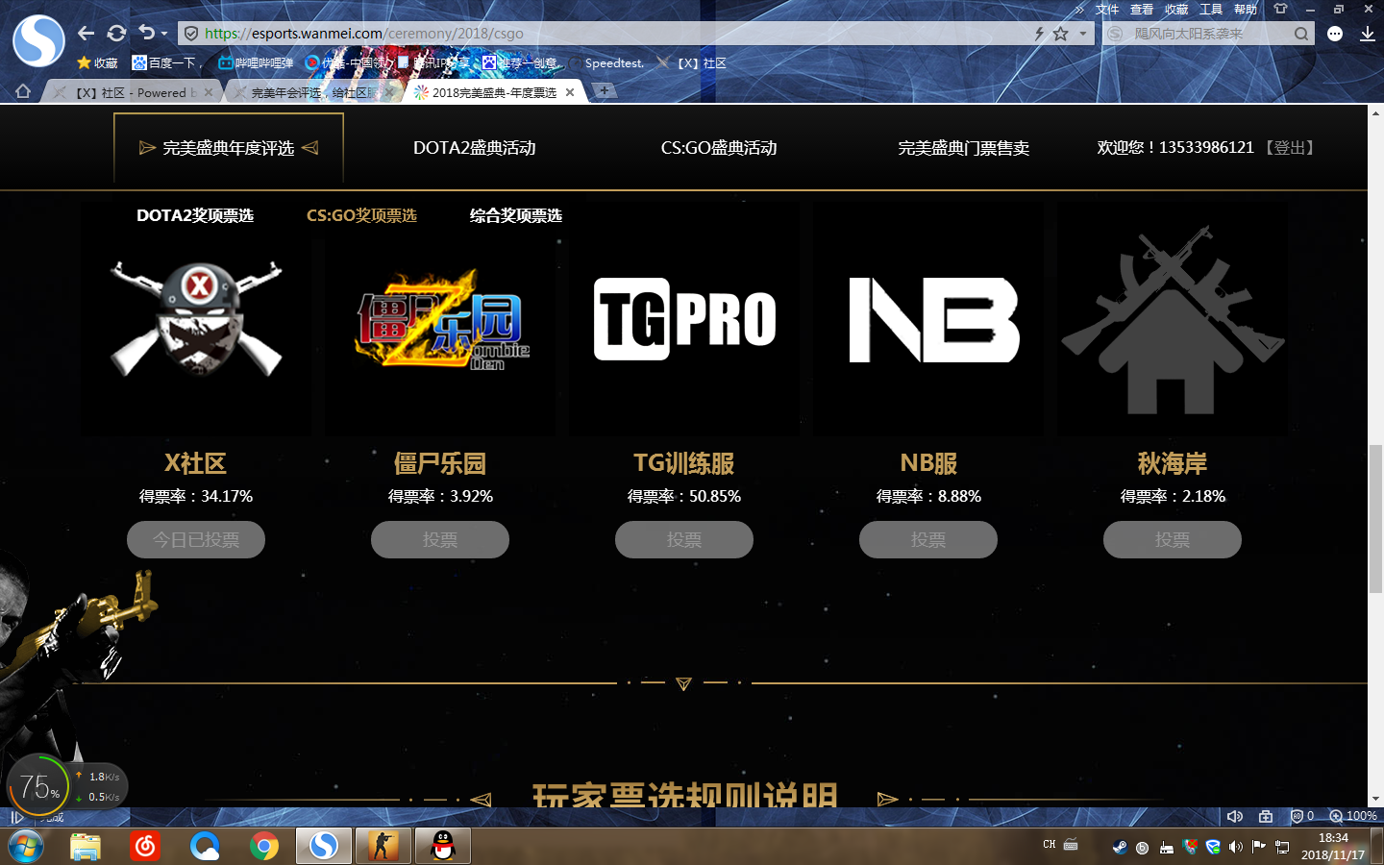This screenshot has height=865, width=1384.
Task: Launch CS:GO from the taskbar
Action: coord(383,846)
